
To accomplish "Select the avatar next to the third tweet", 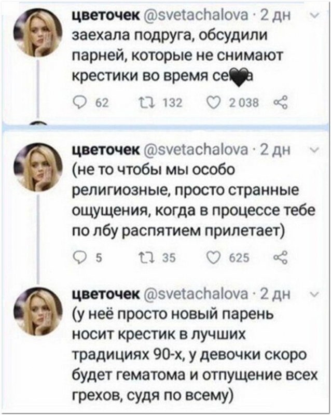I will click(x=37, y=311).
